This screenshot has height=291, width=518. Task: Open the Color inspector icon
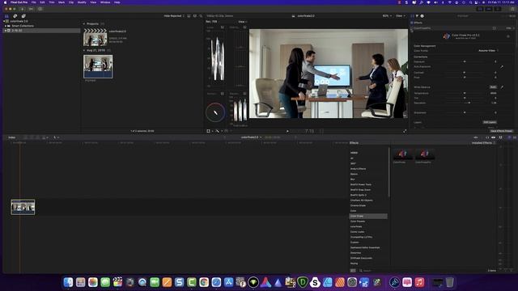(x=417, y=16)
